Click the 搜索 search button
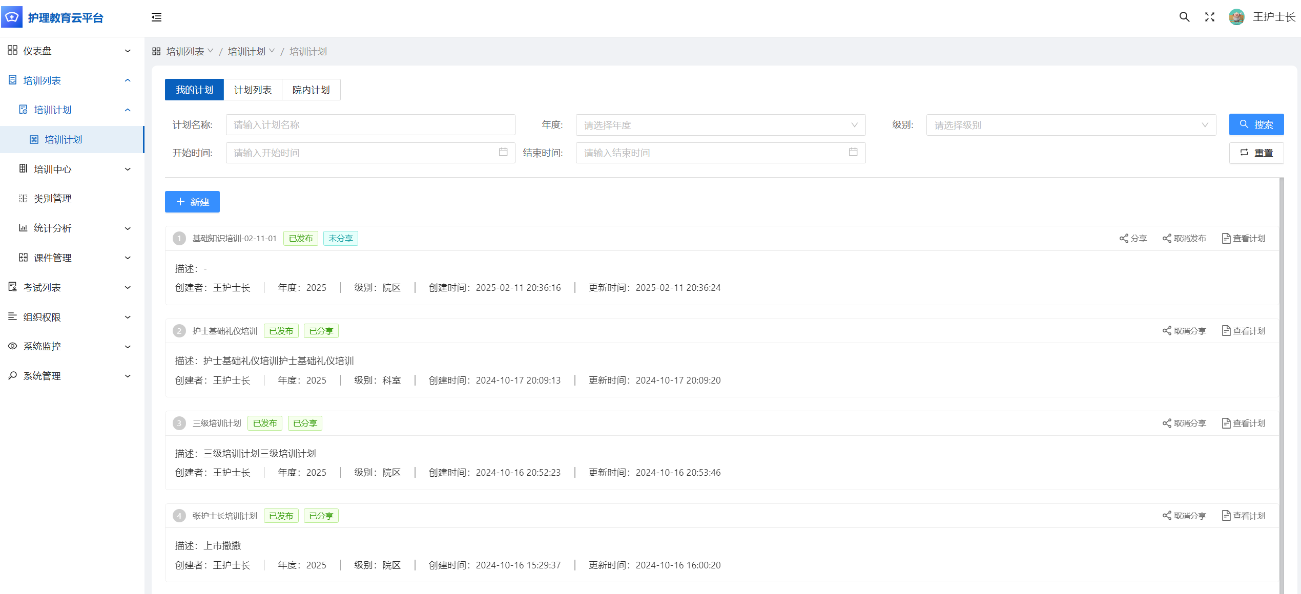 pyautogui.click(x=1256, y=124)
